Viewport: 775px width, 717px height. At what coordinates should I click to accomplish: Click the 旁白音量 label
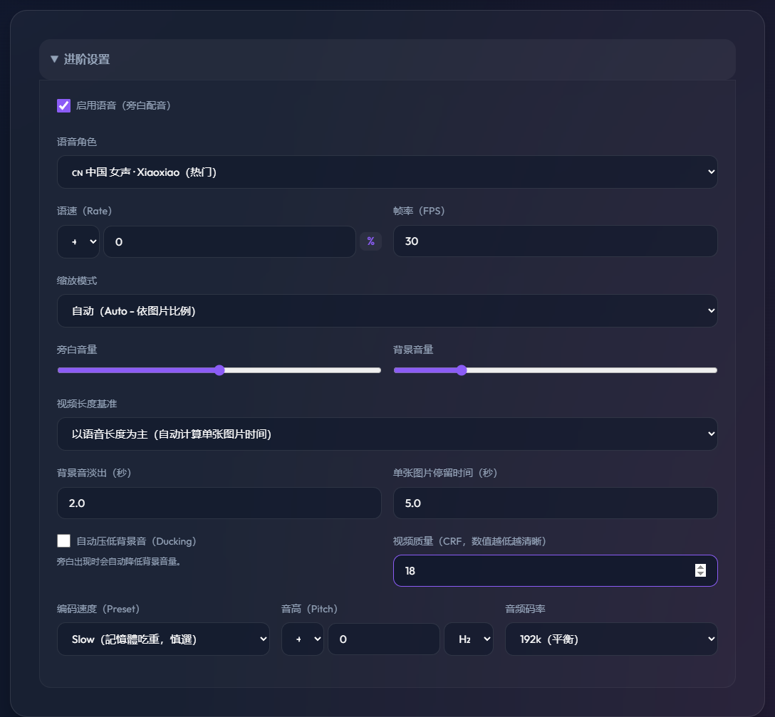77,350
